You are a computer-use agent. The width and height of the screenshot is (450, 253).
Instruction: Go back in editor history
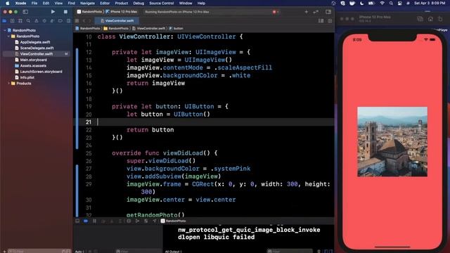pyautogui.click(x=84, y=20)
